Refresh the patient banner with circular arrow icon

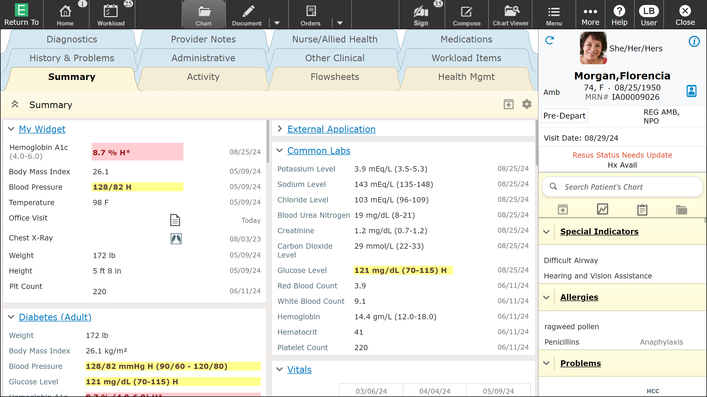click(x=549, y=40)
